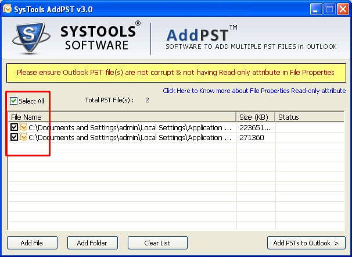Click the SysTools shield logo
This screenshot has width=352, height=257.
point(31,38)
